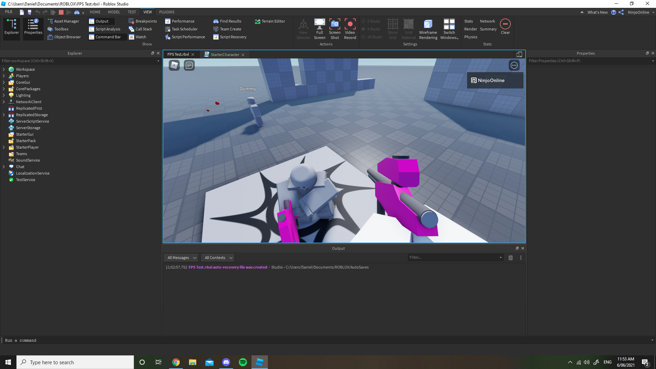Select the 4 Studs grid option
The width and height of the screenshot is (656, 369).
tap(371, 29)
